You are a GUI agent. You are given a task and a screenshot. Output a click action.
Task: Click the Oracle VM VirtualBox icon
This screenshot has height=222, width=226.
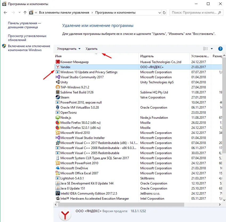pos(58,107)
